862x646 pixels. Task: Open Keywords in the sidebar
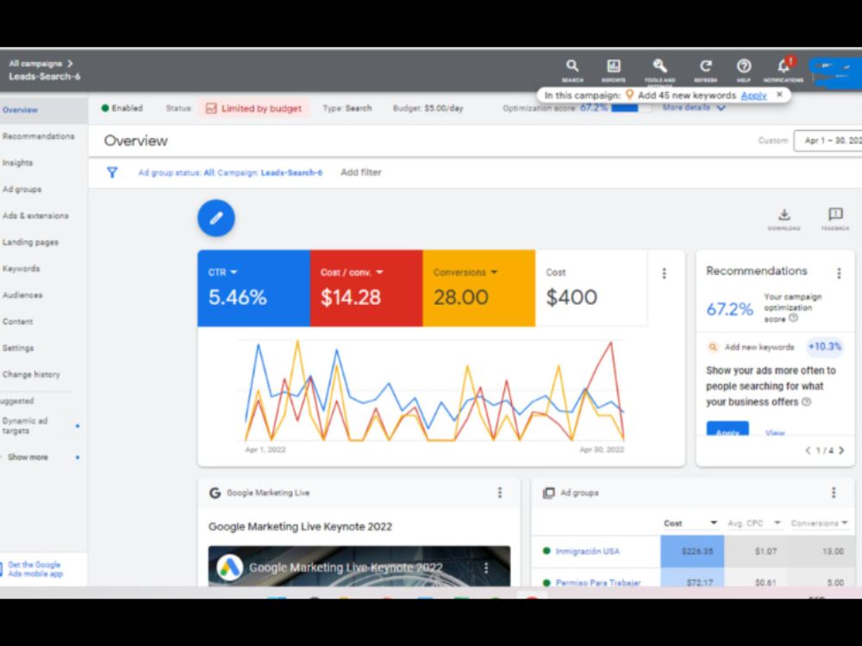coord(21,269)
